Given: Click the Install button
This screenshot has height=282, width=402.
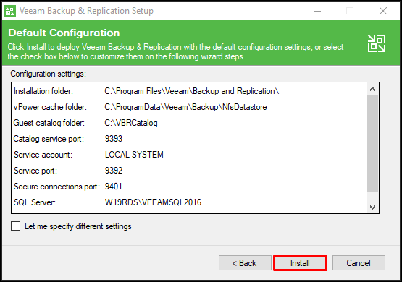Looking at the screenshot, I should 300,262.
